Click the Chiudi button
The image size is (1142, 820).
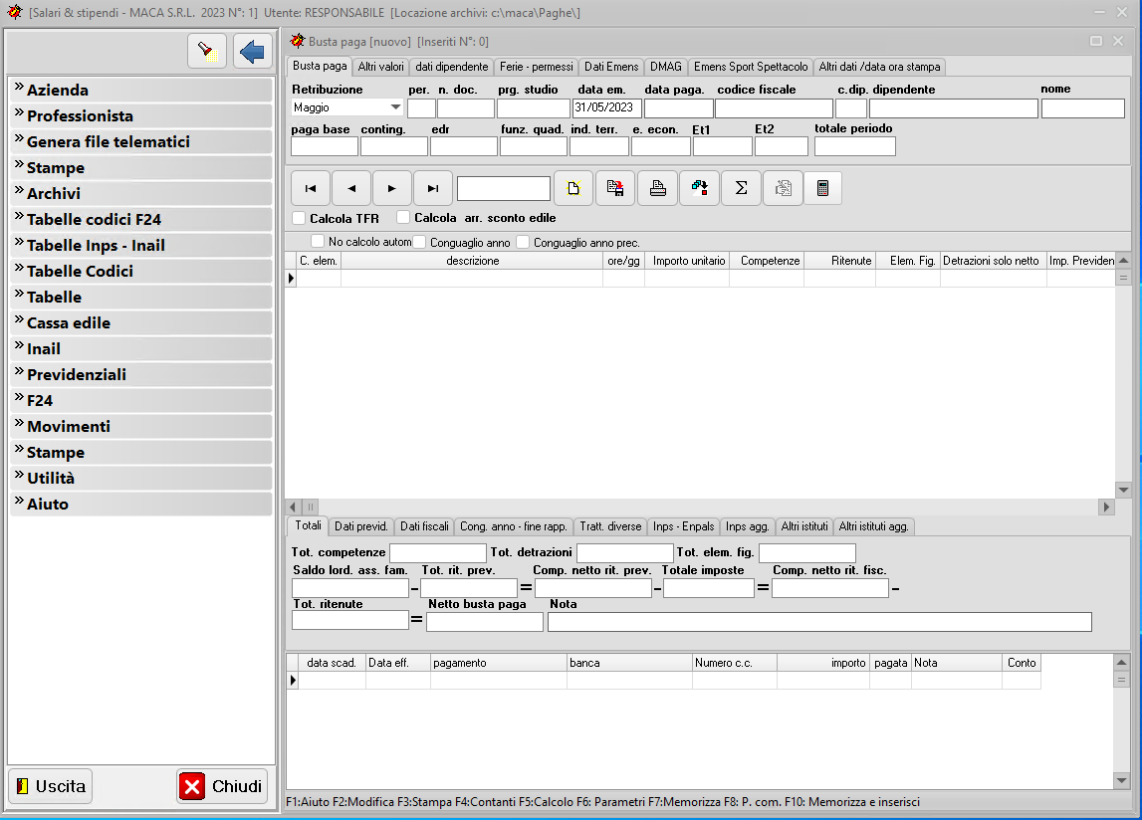coord(223,786)
